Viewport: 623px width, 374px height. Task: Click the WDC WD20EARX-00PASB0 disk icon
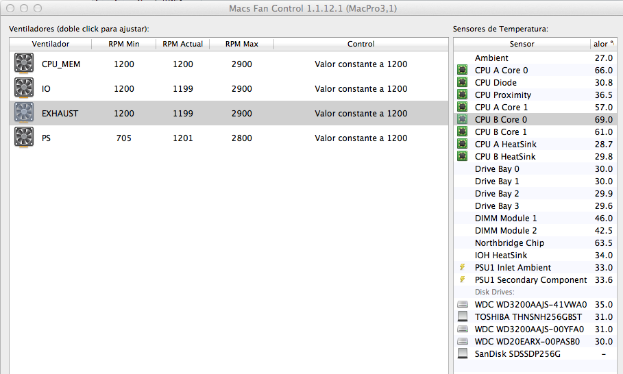463,341
